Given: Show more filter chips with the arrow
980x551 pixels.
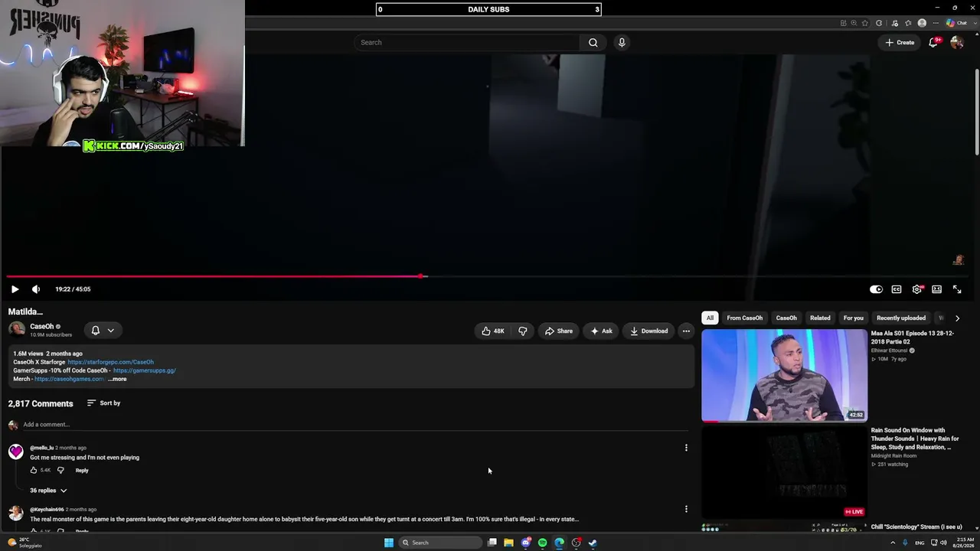Looking at the screenshot, I should [x=957, y=318].
